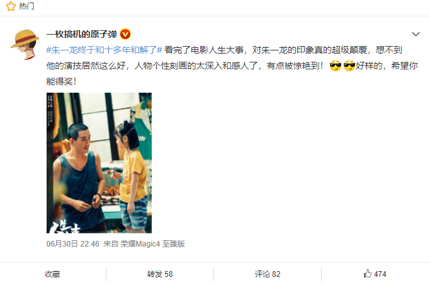Click the 06月30日 22:46 timestamp
This screenshot has width=430, height=285.
coord(72,243)
